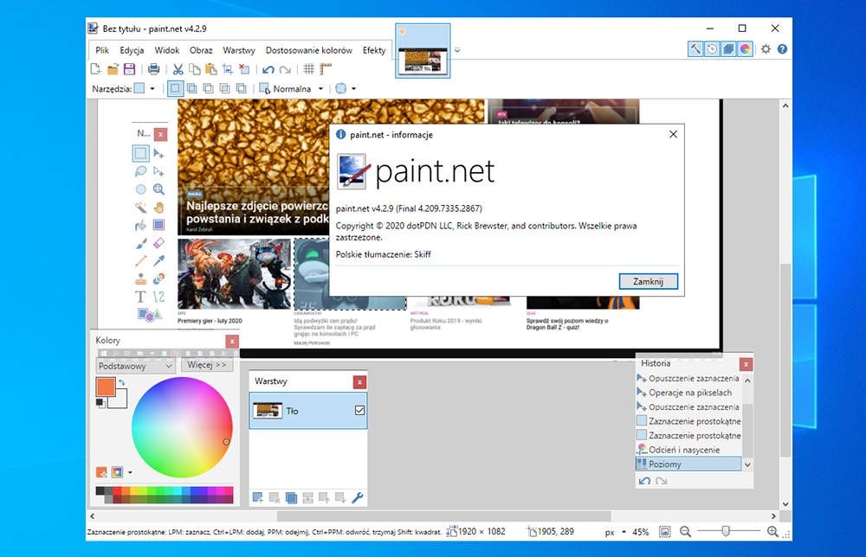
Task: Click the open image thumbnail tab
Action: tap(423, 50)
